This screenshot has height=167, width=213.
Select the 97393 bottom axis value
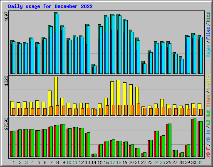point(7,124)
